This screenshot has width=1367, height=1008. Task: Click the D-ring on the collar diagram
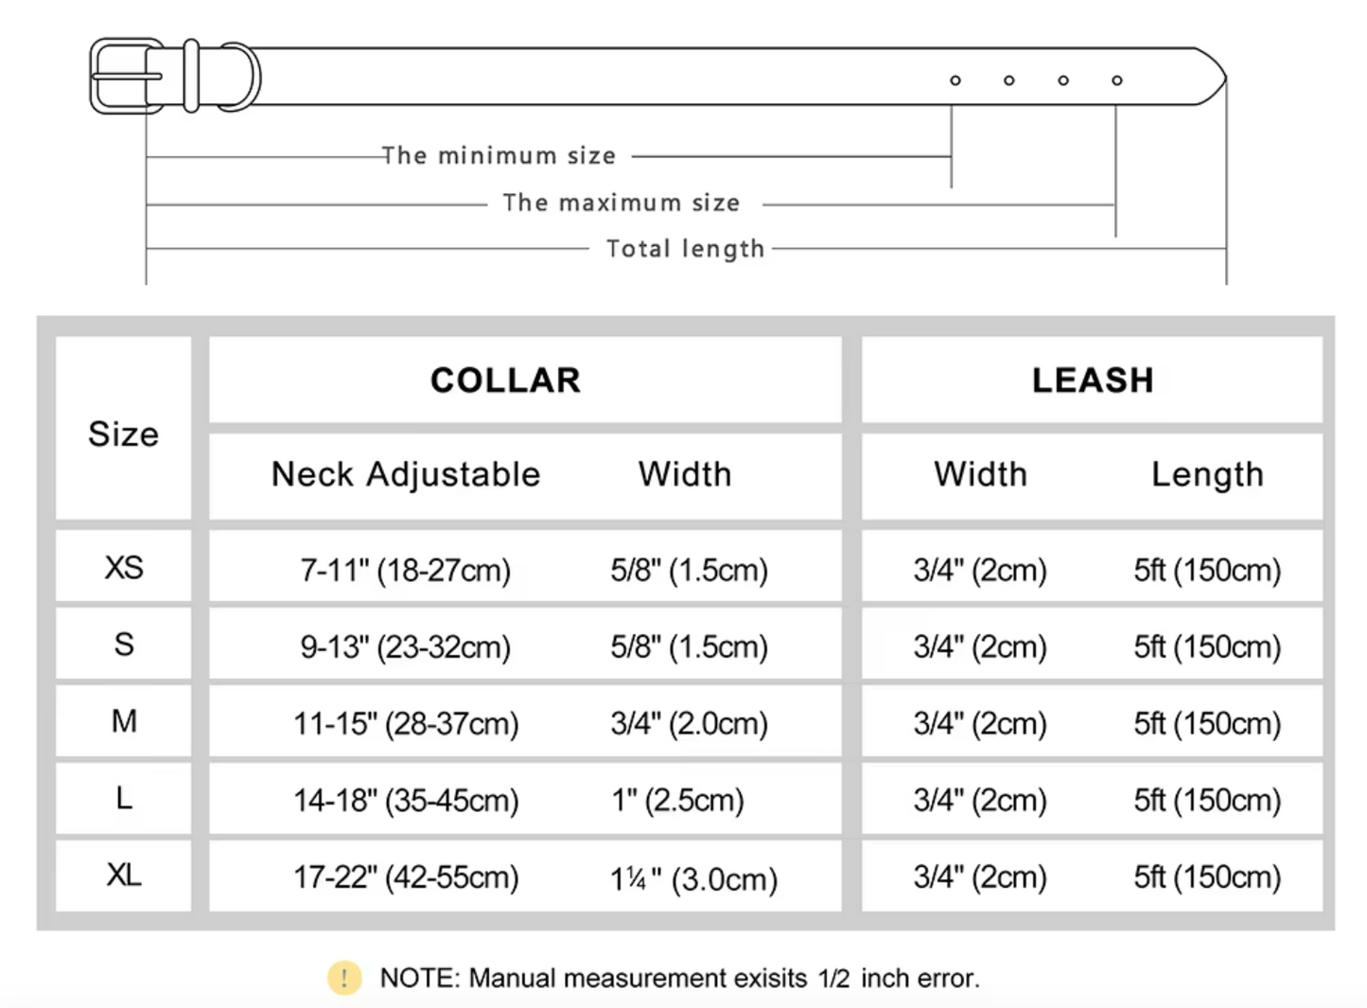pos(243,77)
